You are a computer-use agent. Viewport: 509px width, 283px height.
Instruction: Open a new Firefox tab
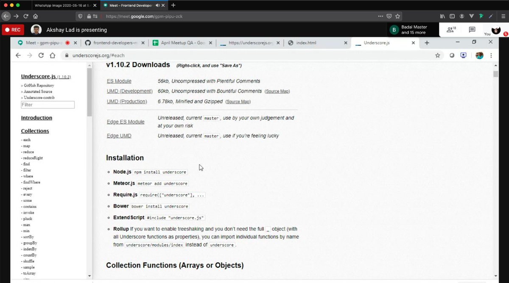(173, 5)
